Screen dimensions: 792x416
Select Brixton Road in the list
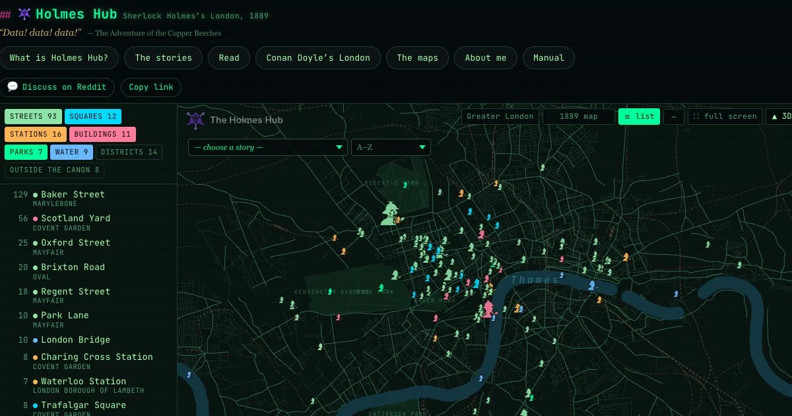click(88, 271)
